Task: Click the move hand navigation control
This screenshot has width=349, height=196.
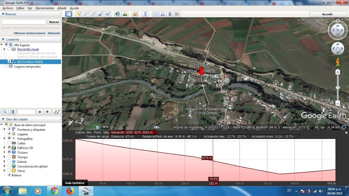Action: (x=338, y=49)
